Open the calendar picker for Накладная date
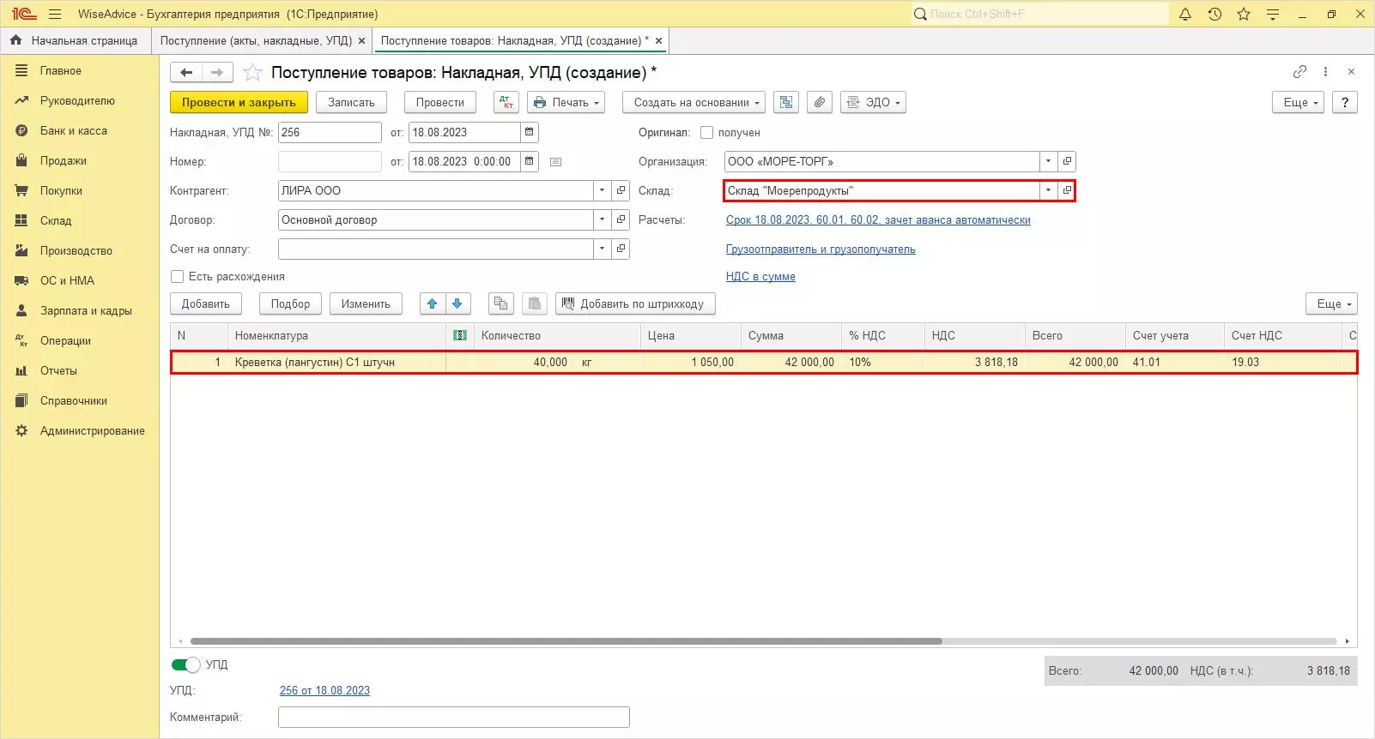Screen dimensions: 1375x739 pos(530,132)
